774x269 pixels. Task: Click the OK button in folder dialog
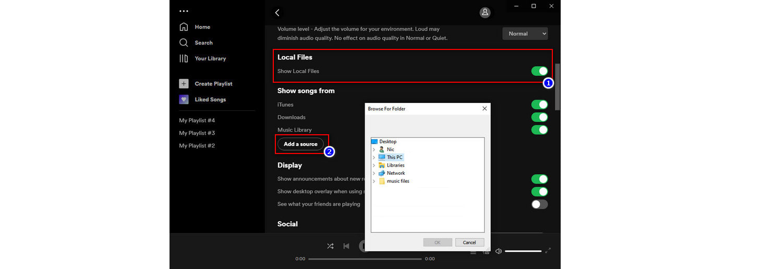coord(438,242)
